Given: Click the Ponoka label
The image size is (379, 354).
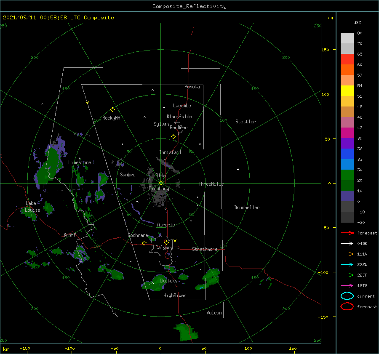Looking at the screenshot, I should (192, 87).
